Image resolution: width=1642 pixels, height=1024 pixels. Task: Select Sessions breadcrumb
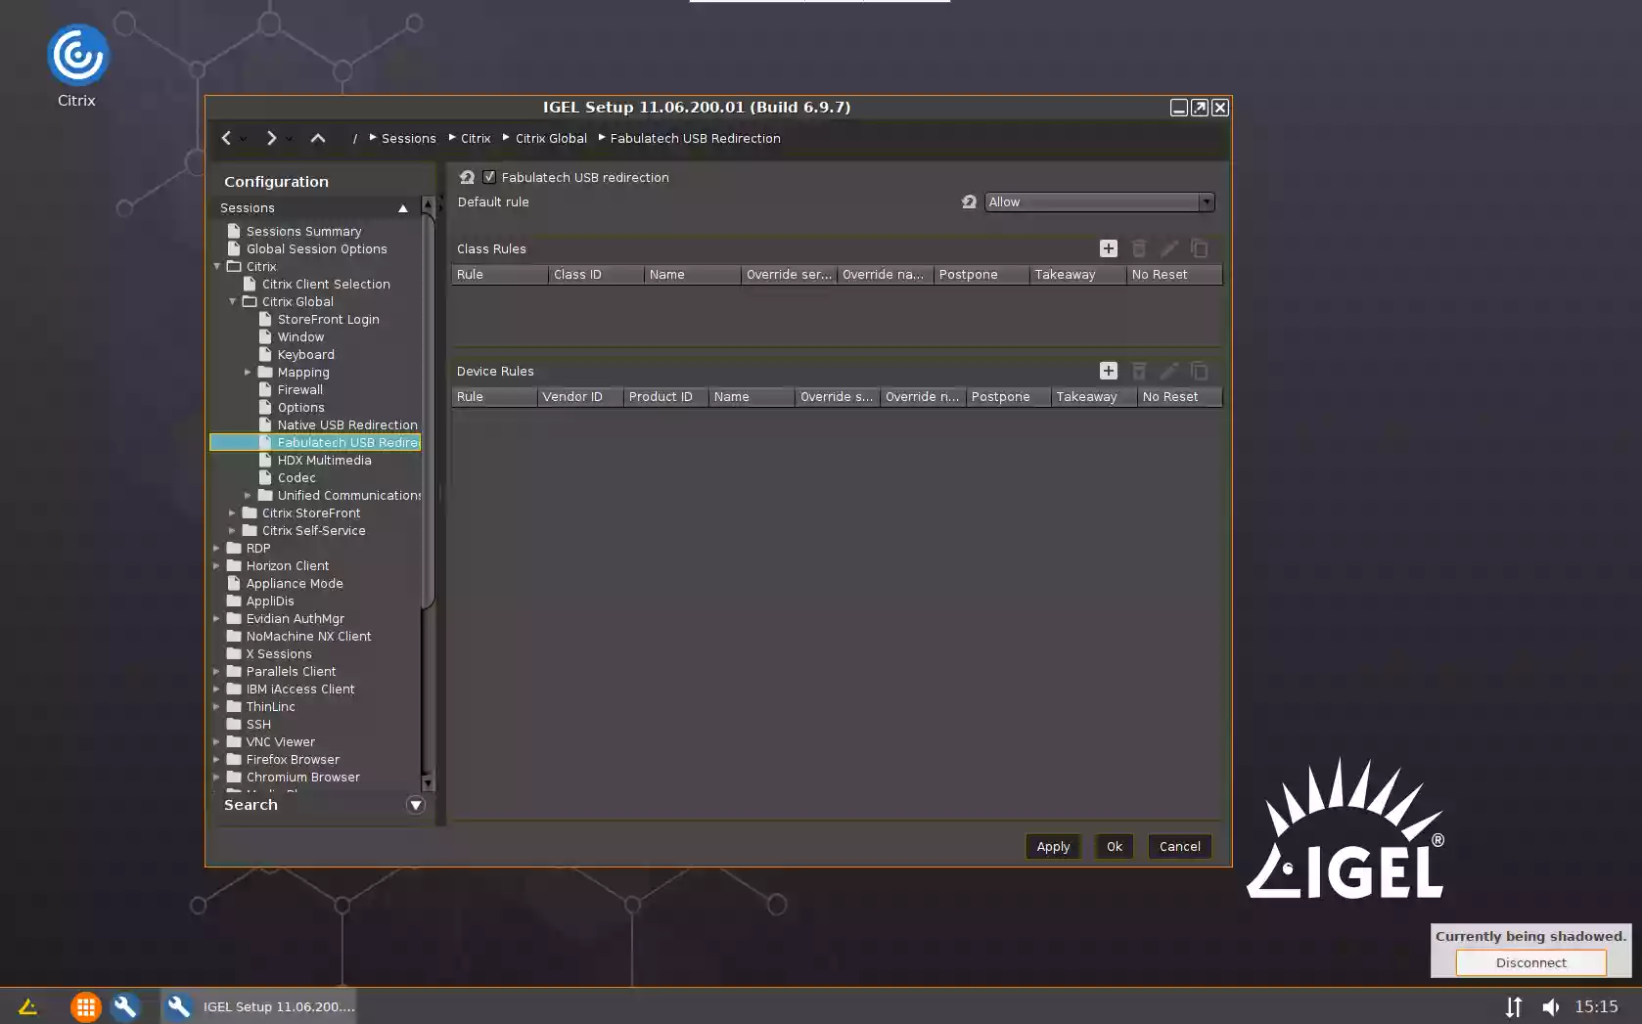tap(409, 138)
